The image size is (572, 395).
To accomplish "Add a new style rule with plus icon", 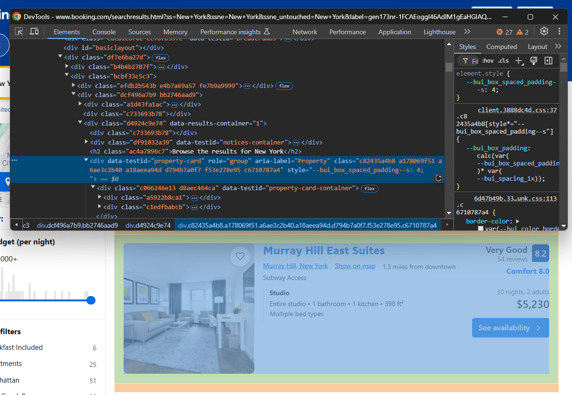I will tap(519, 61).
